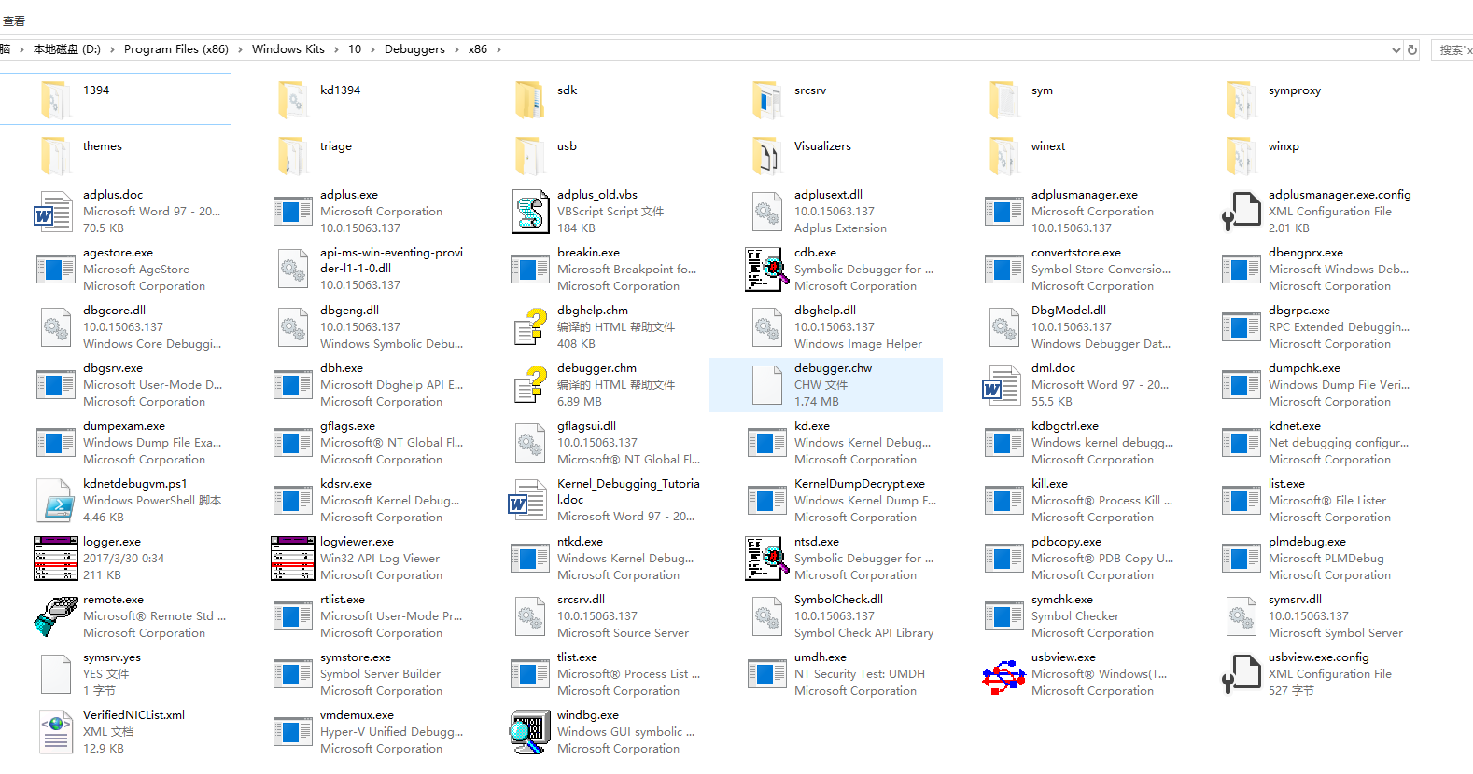1473x774 pixels.
Task: Open the windbg.exe debugger icon
Action: tap(530, 732)
